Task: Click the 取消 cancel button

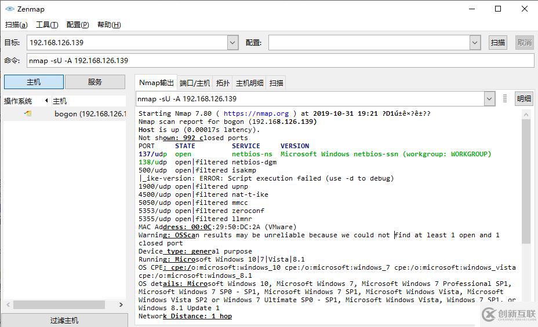Action: click(x=524, y=43)
